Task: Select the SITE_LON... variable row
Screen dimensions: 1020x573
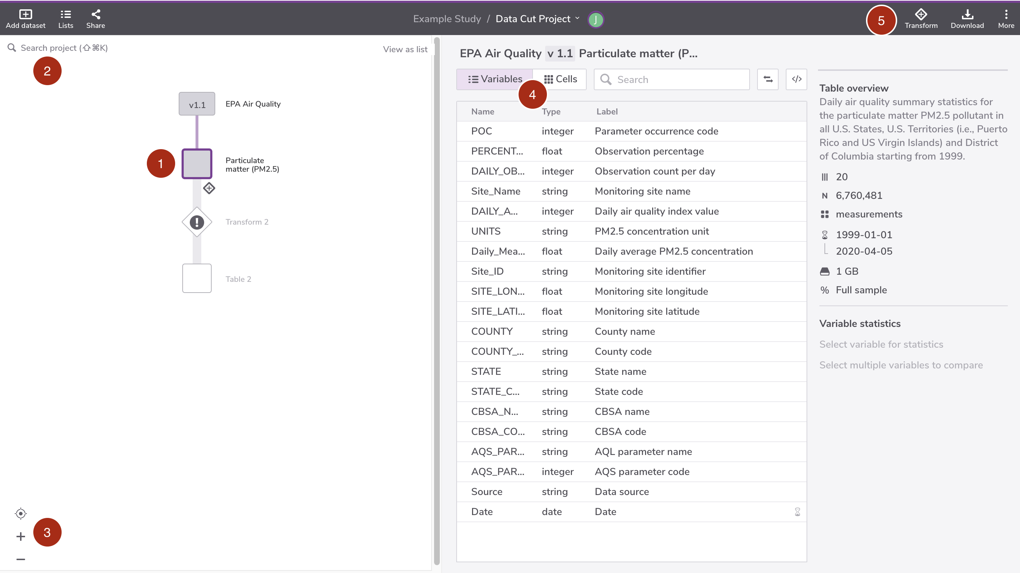Action: click(631, 292)
